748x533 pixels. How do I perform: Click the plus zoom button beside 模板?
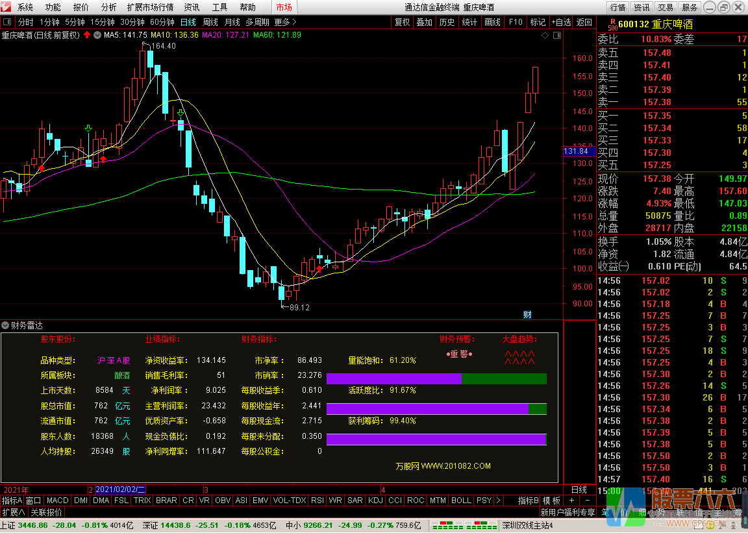point(571,500)
